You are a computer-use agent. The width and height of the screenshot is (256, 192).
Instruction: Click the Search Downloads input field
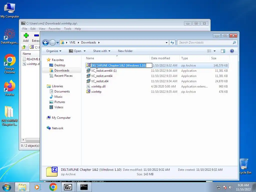[205, 42]
